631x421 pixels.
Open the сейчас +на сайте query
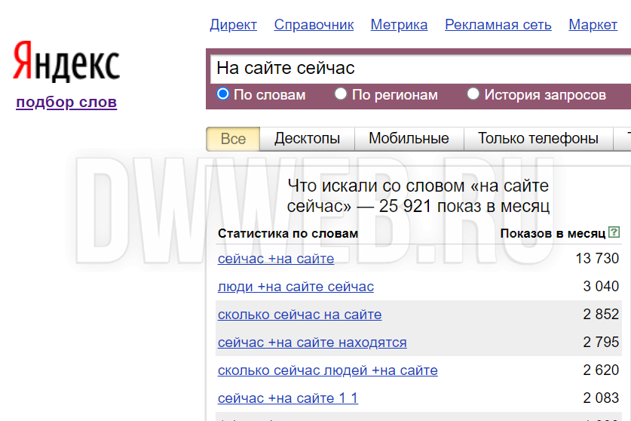pos(276,259)
